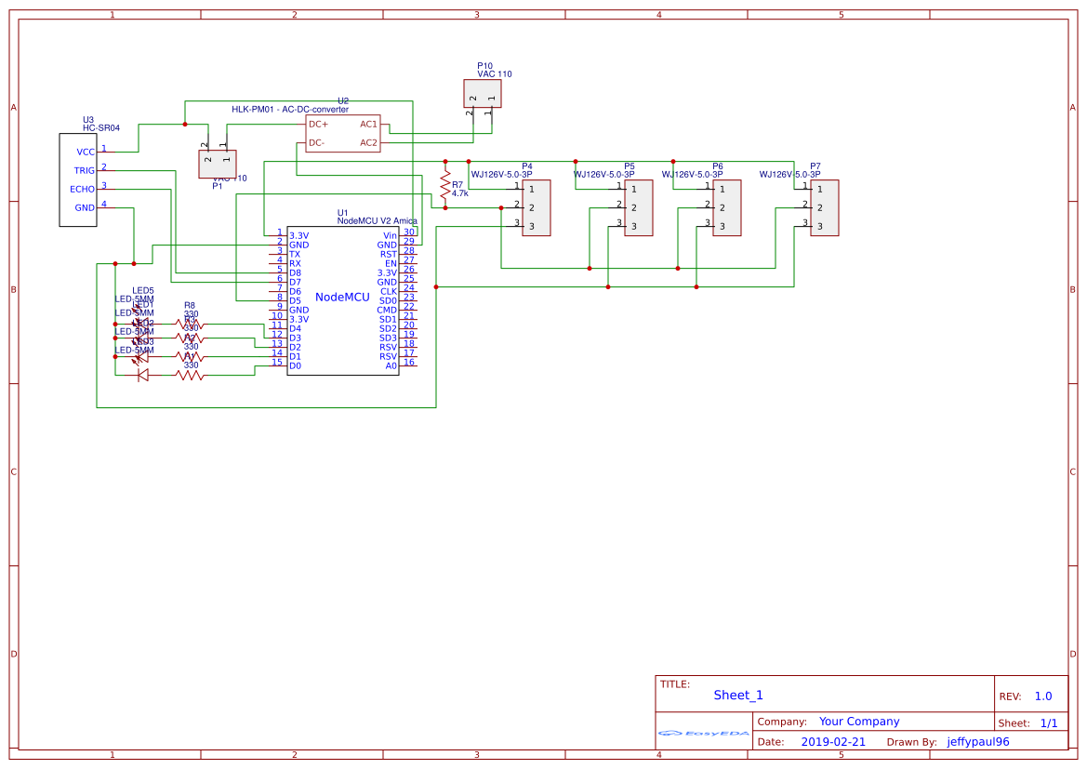The width and height of the screenshot is (1087, 769).
Task: Click the SD0 pin label on NodeMCU
Action: click(x=388, y=301)
